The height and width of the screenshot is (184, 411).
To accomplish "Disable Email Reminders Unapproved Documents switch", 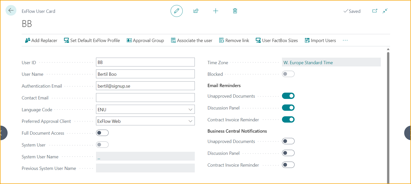I will point(288,96).
